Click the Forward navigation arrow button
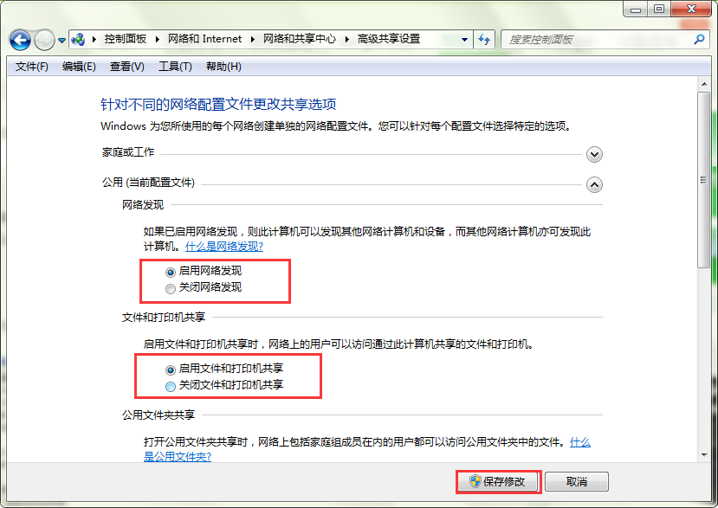The height and width of the screenshot is (508, 718). pos(43,40)
